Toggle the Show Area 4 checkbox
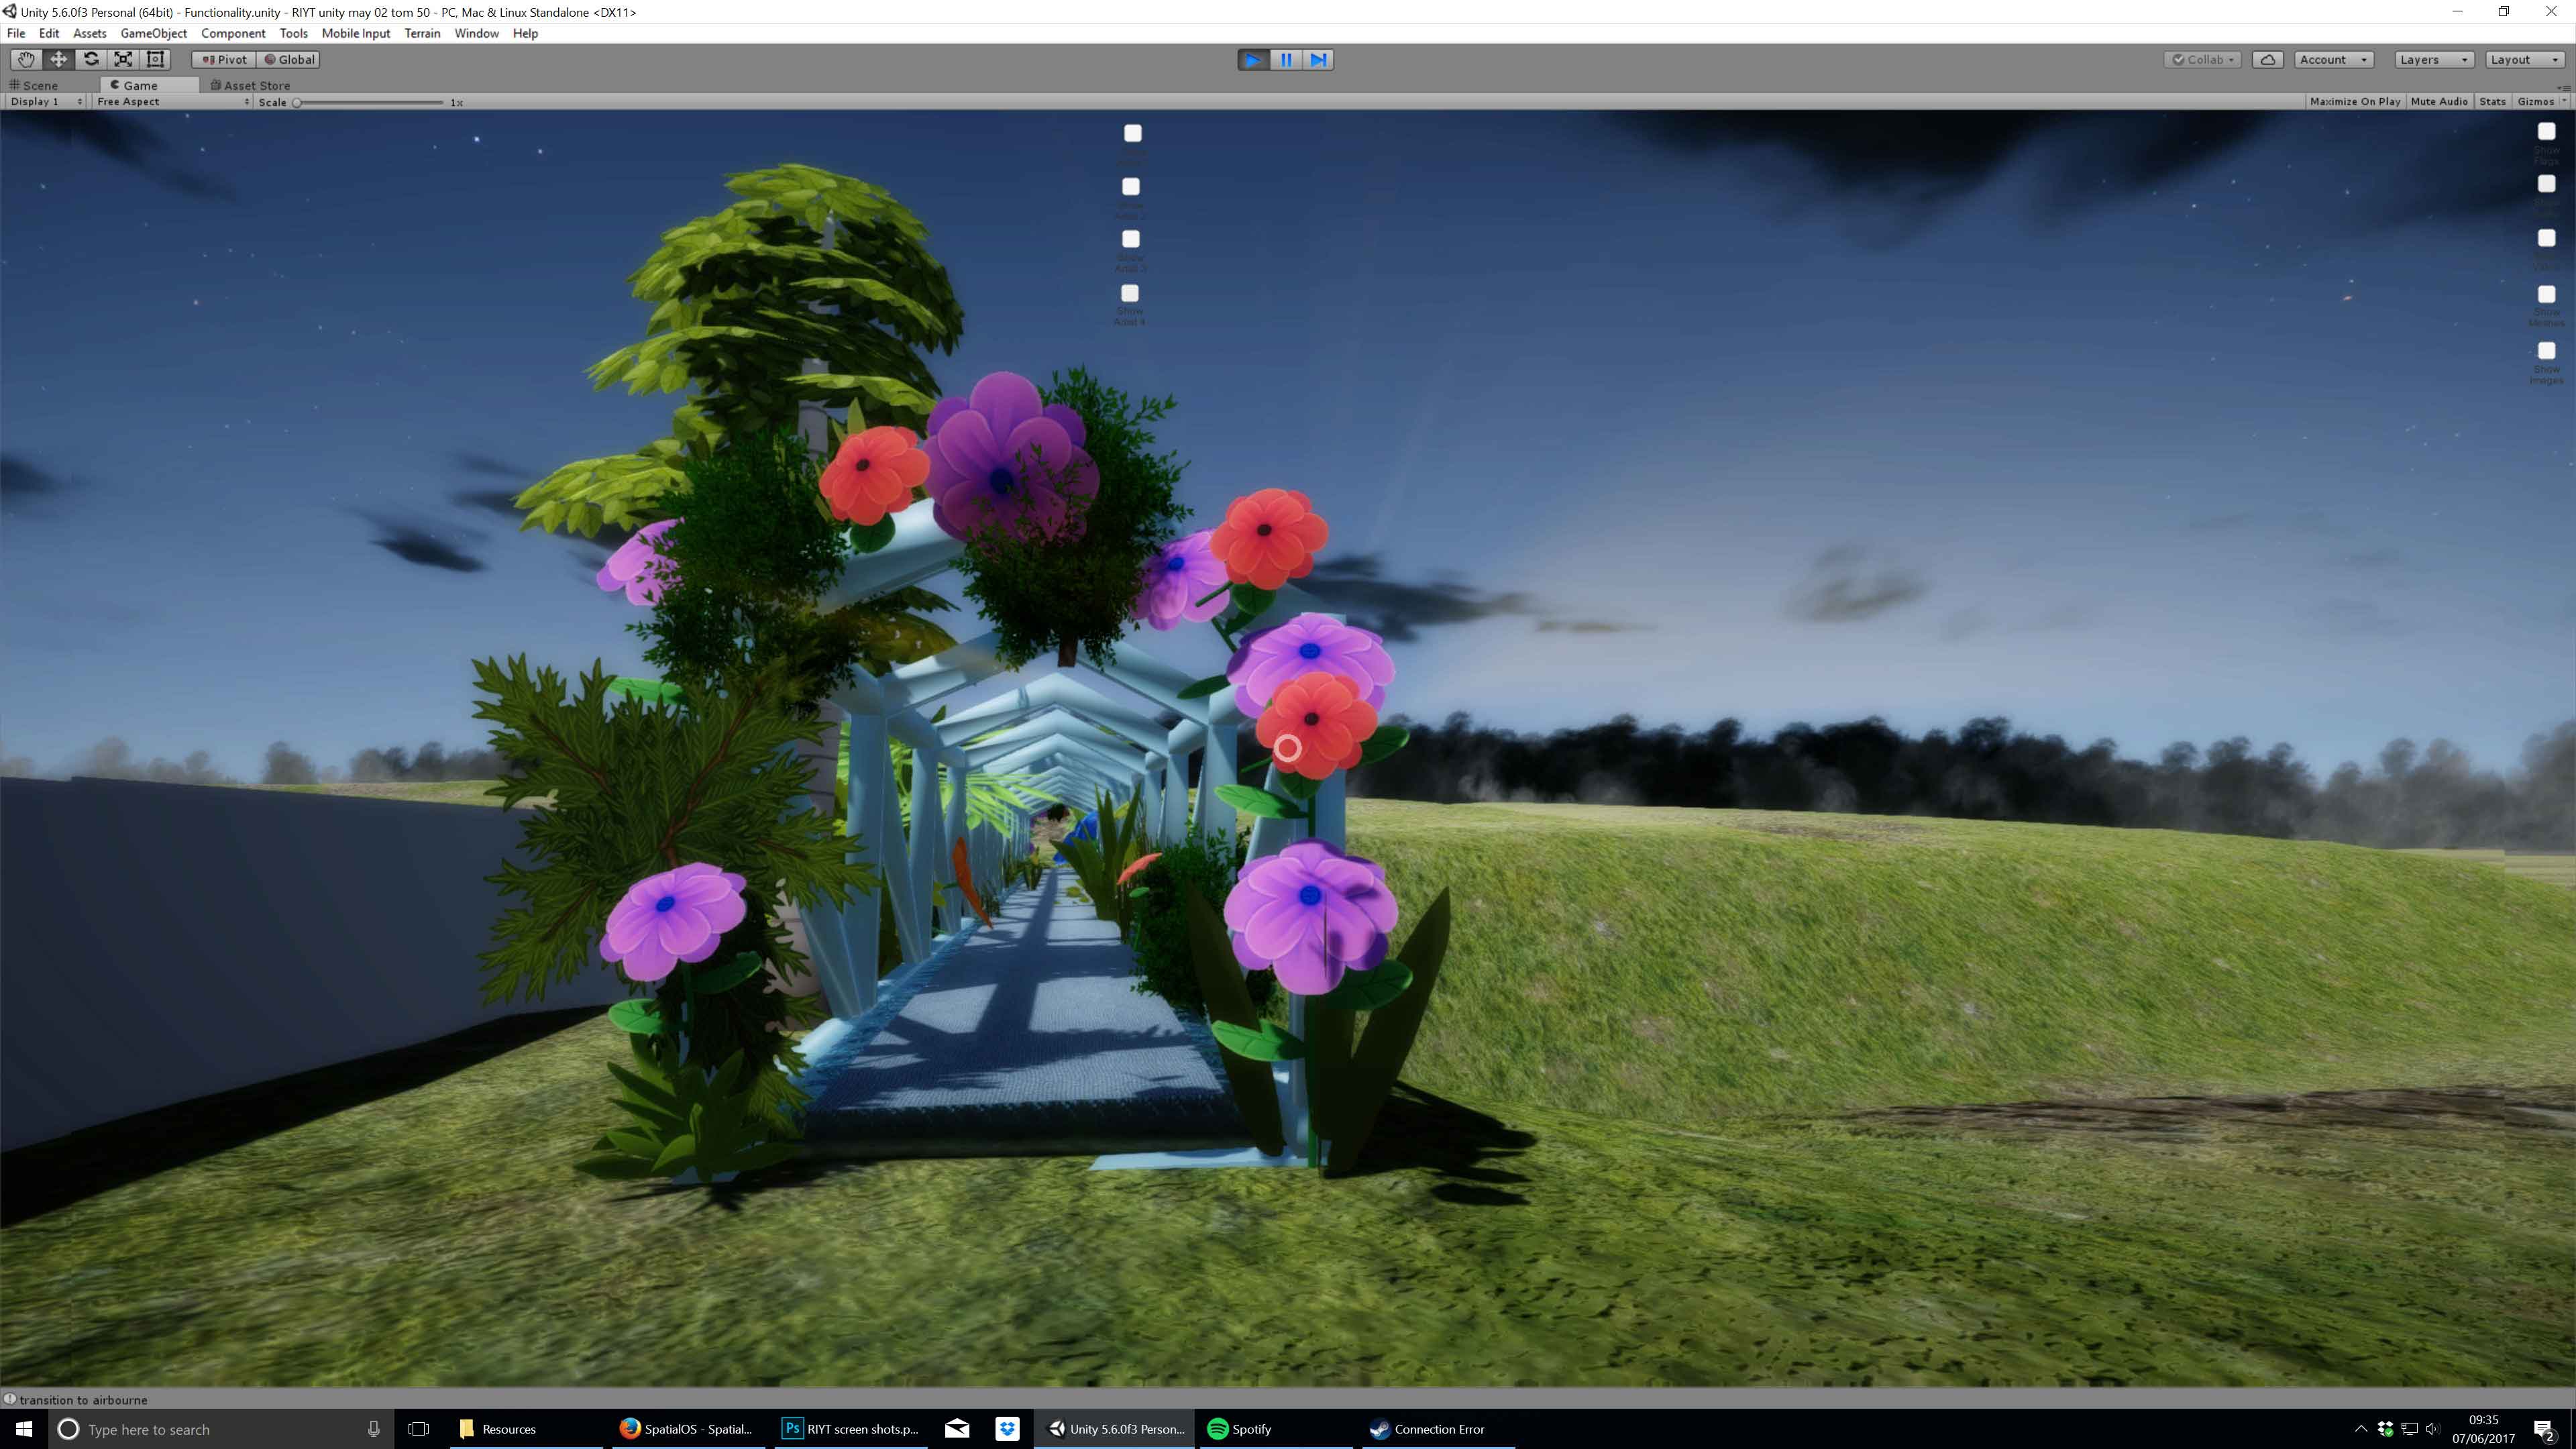 [1130, 293]
